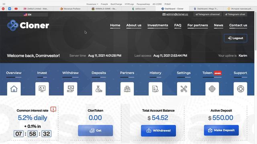Image resolution: width=257 pixels, height=144 pixels.
Task: Open the Deposits money bag icon
Action: 99,89
